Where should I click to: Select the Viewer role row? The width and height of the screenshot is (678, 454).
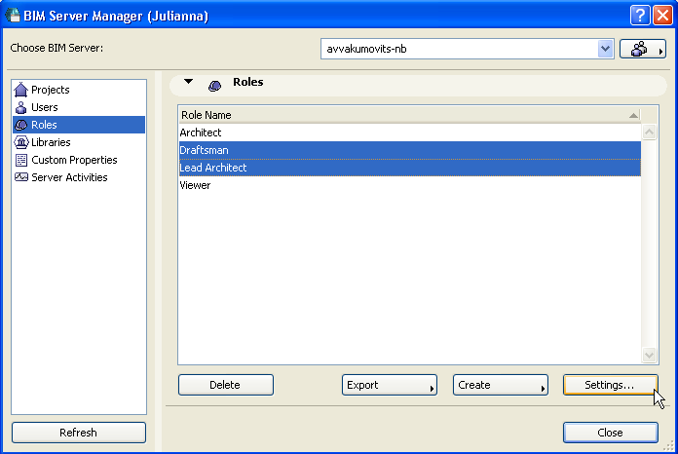tap(409, 185)
